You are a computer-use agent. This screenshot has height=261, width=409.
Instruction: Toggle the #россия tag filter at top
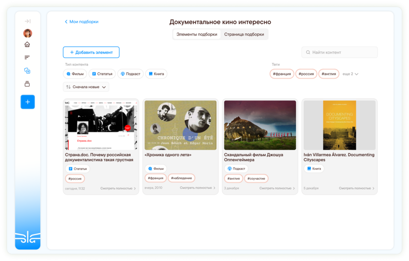pyautogui.click(x=306, y=74)
